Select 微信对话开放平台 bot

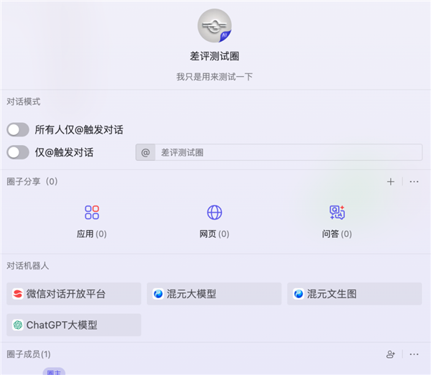coord(74,294)
